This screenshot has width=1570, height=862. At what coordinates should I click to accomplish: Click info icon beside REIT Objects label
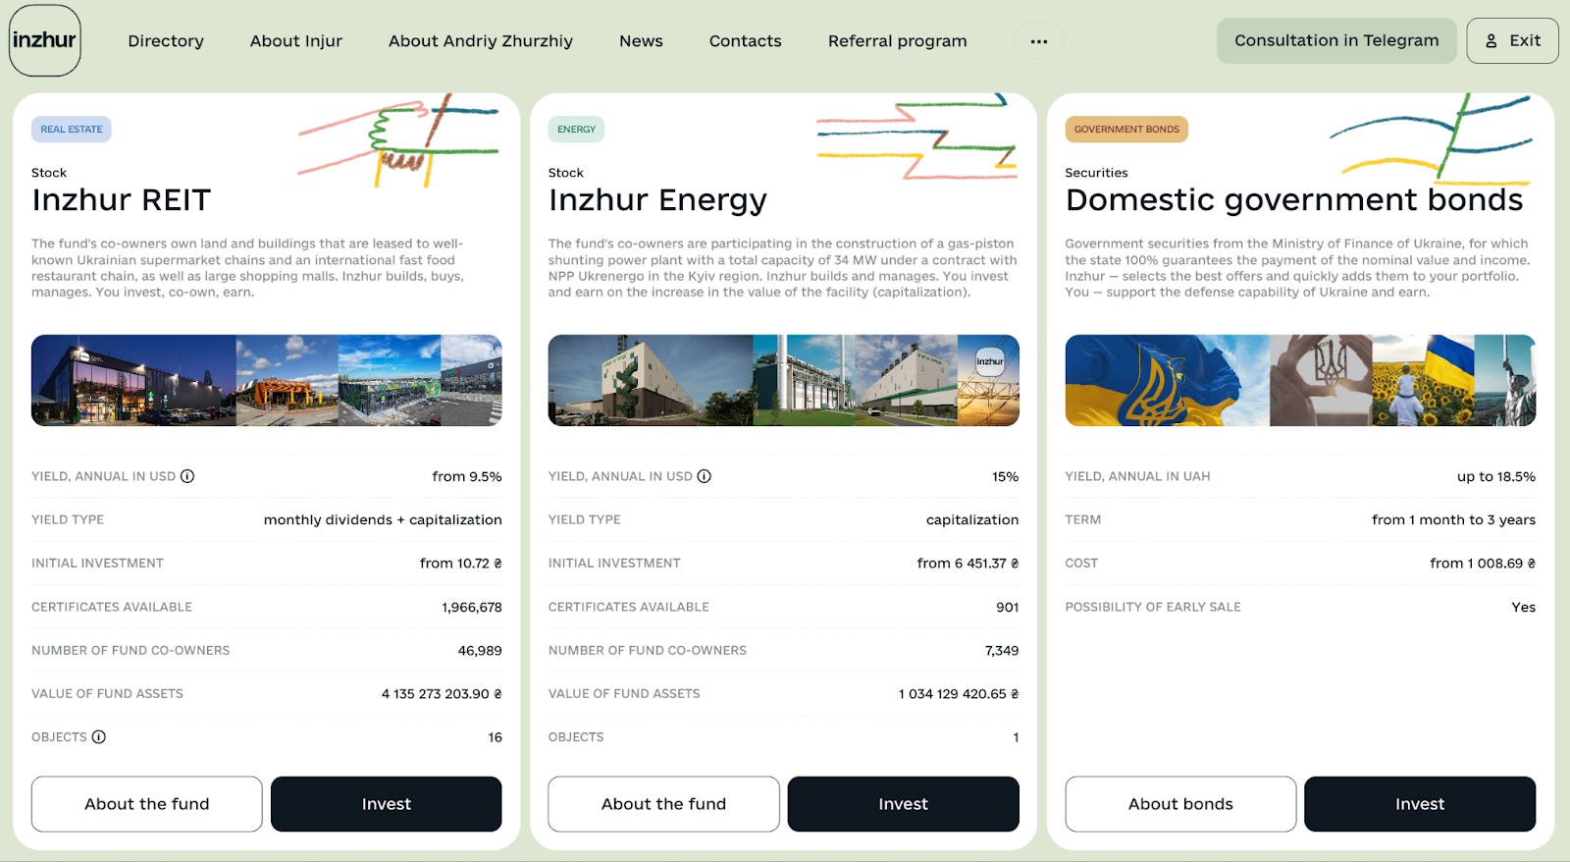tap(99, 736)
